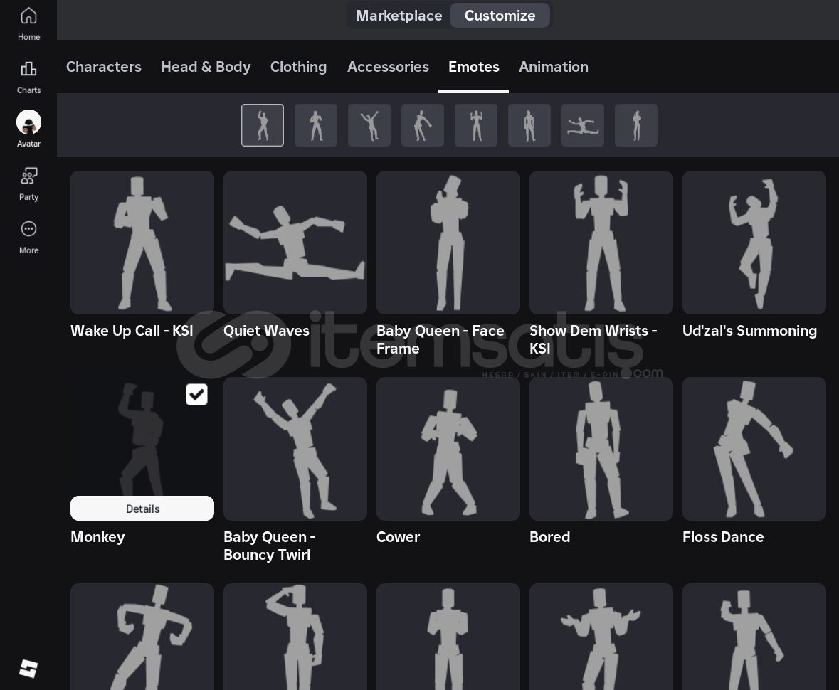Switch to the Marketplace tab

(x=399, y=16)
